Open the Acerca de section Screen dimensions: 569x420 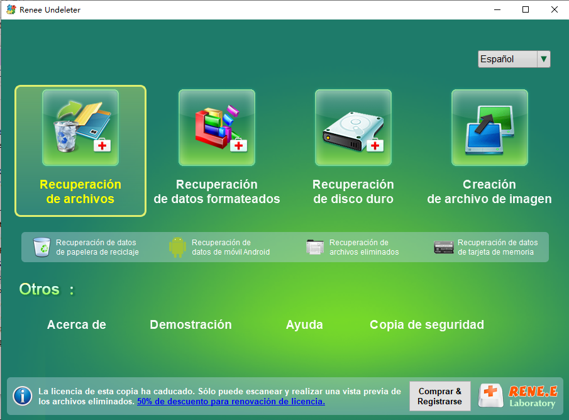(x=77, y=324)
